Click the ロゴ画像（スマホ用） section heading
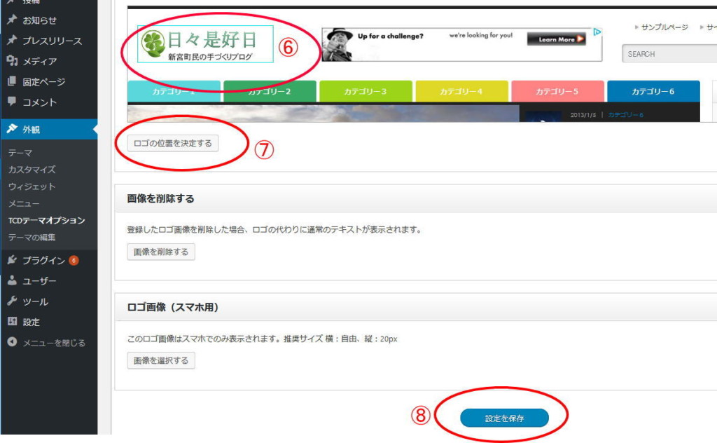This screenshot has height=443, width=717. pos(173,307)
